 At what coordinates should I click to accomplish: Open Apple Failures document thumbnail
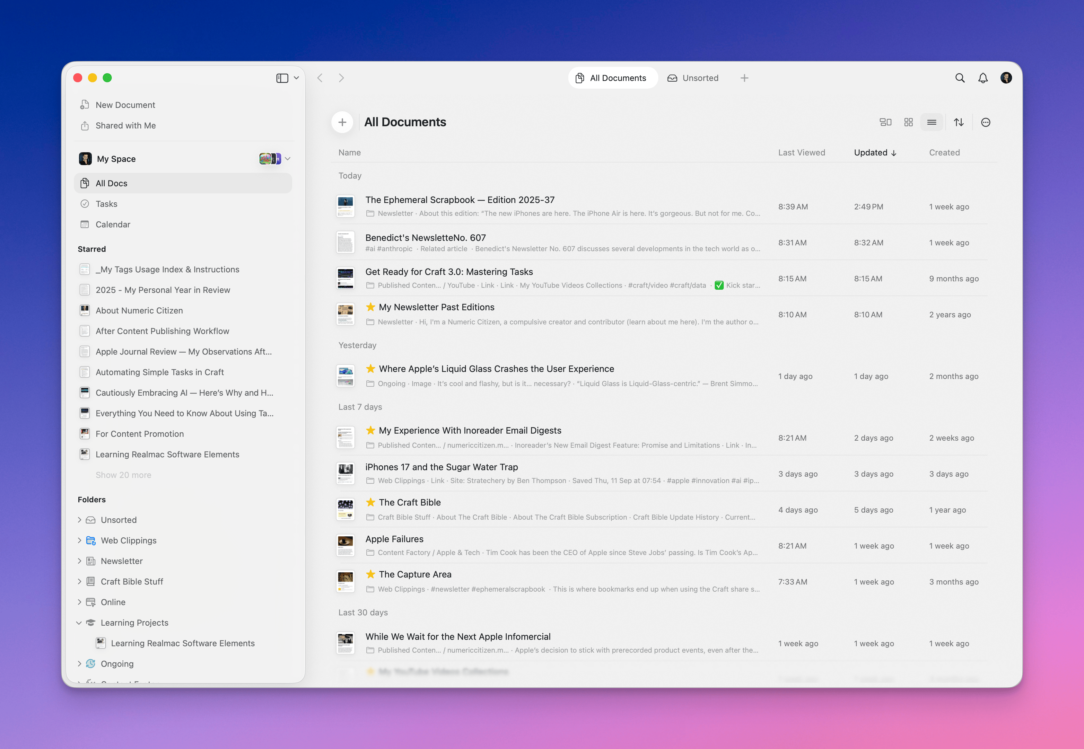pyautogui.click(x=346, y=546)
